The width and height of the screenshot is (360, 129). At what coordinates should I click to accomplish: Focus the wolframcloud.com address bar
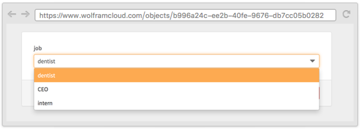click(185, 15)
